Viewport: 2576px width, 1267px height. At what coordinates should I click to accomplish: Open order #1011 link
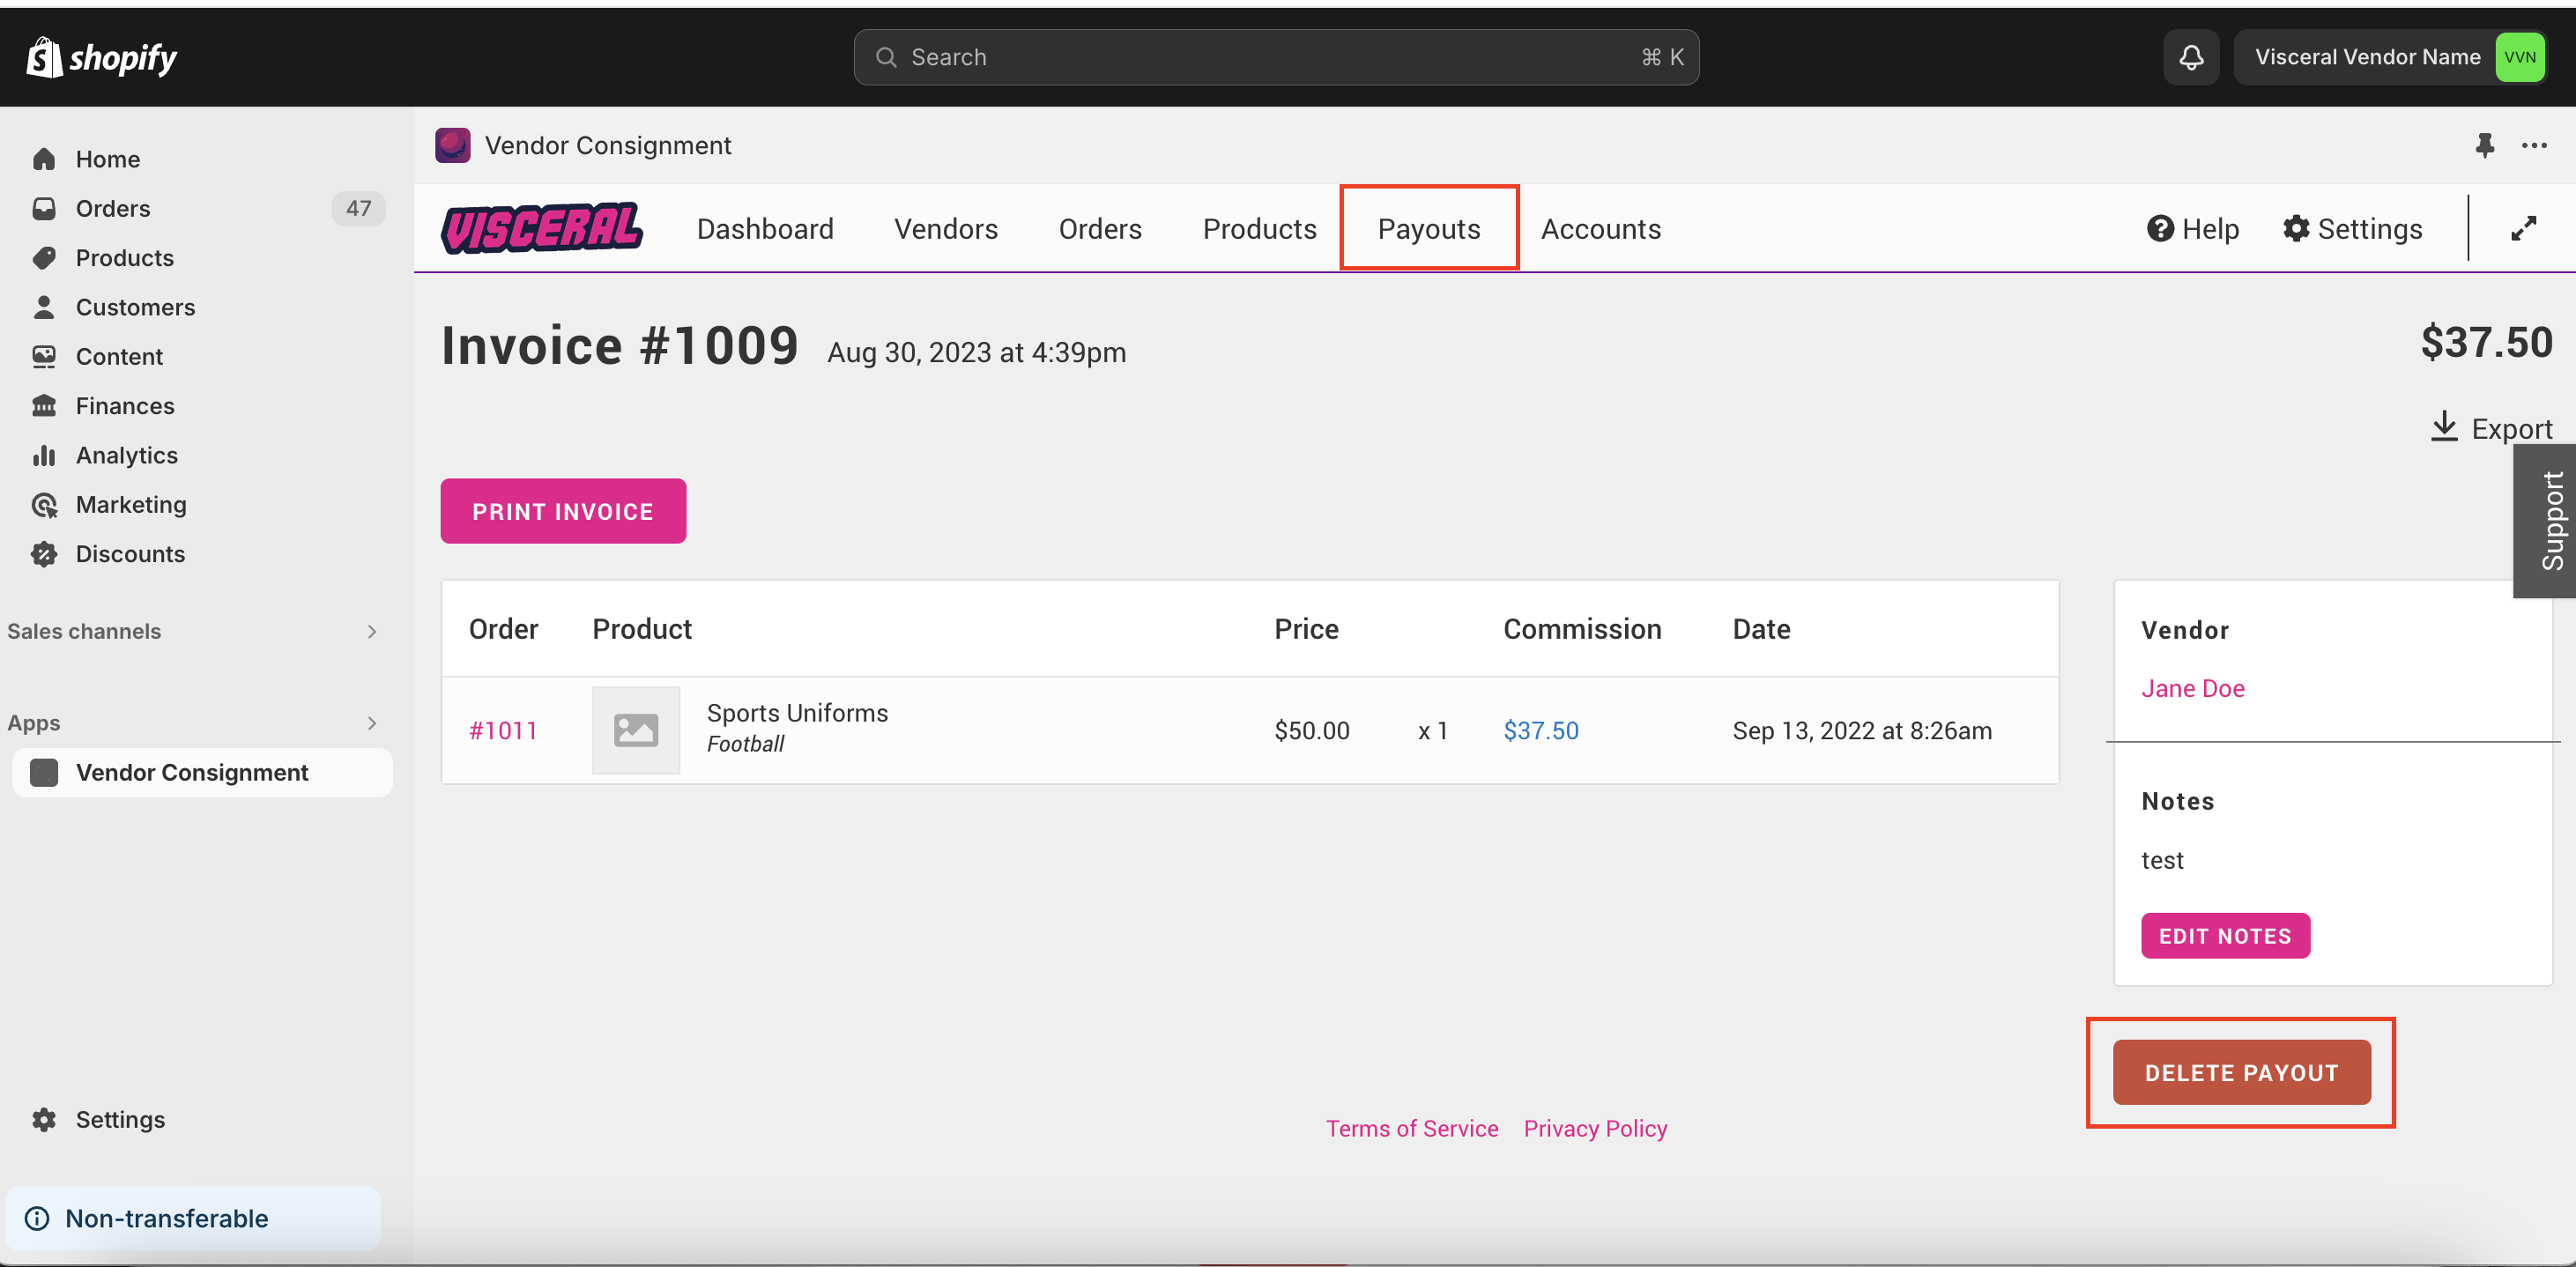coord(503,730)
